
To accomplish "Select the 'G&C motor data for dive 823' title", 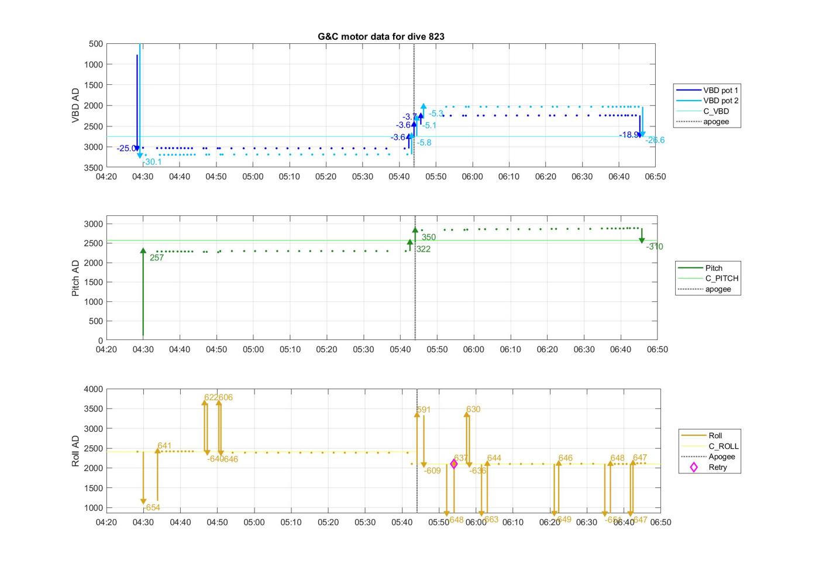I will click(x=381, y=36).
